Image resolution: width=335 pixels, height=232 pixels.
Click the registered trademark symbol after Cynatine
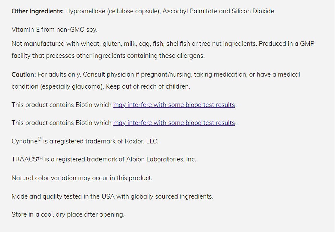point(39,139)
